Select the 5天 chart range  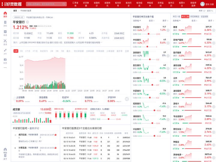(21, 51)
